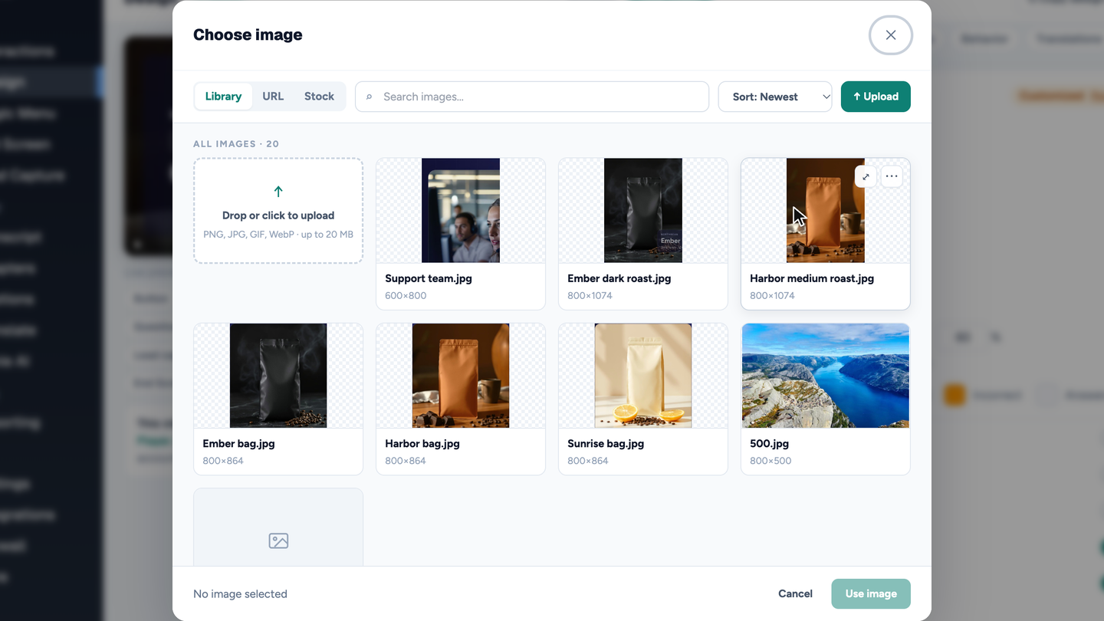Click the 'Ember dark roast.jpg' file name
Image resolution: width=1104 pixels, height=621 pixels.
click(619, 278)
